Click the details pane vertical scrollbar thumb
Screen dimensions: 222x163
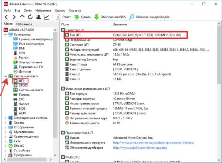click(219, 56)
